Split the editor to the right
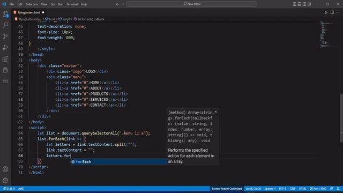343x193 pixels. tap(332, 12)
